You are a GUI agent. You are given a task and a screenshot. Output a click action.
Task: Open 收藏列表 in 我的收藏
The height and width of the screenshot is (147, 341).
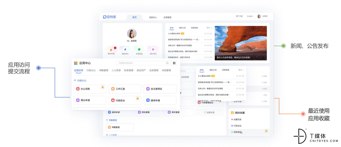tap(237, 120)
